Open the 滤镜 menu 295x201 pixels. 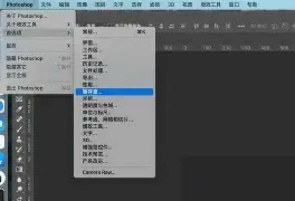pos(155,4)
